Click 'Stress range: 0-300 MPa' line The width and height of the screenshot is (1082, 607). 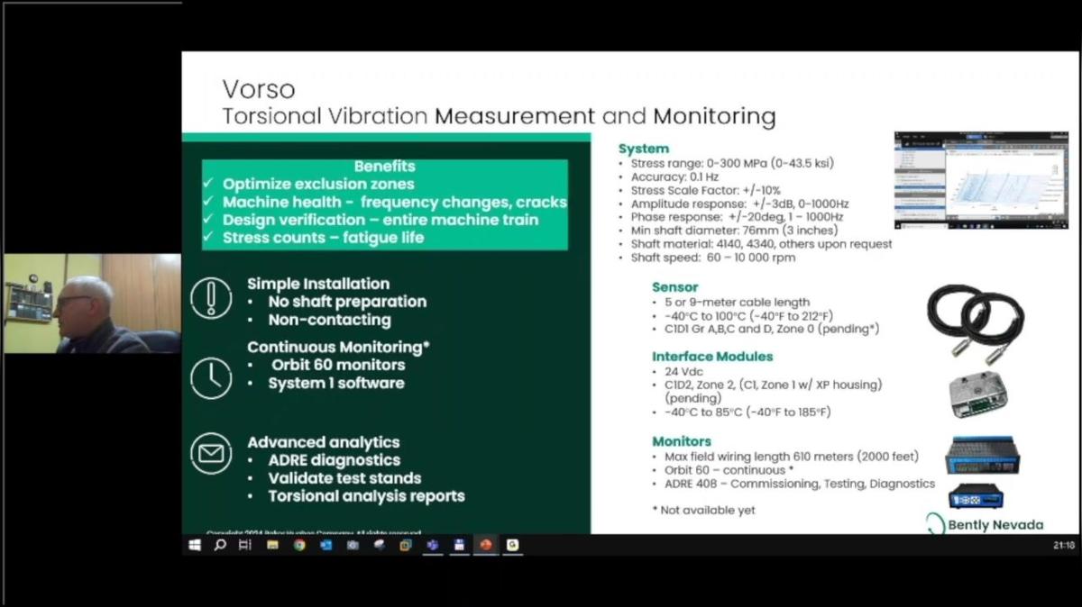click(731, 163)
